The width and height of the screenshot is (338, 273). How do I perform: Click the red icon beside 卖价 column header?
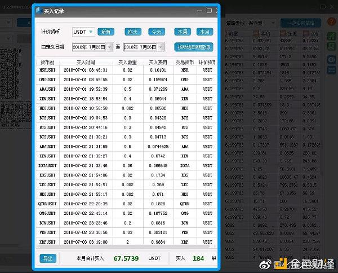coord(256,33)
